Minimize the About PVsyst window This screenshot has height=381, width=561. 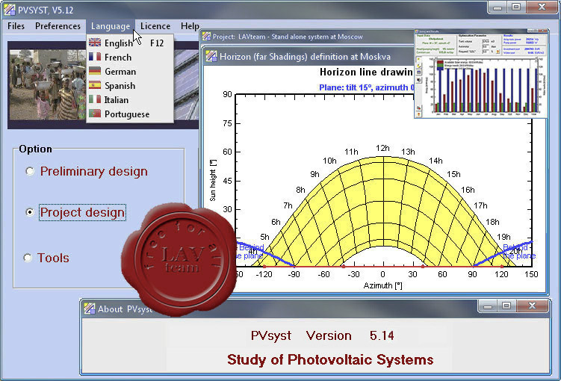click(x=487, y=306)
